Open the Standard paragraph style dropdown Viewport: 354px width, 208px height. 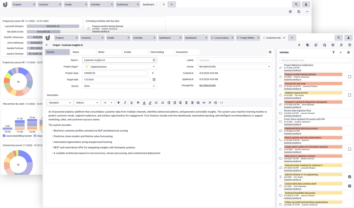pos(60,103)
